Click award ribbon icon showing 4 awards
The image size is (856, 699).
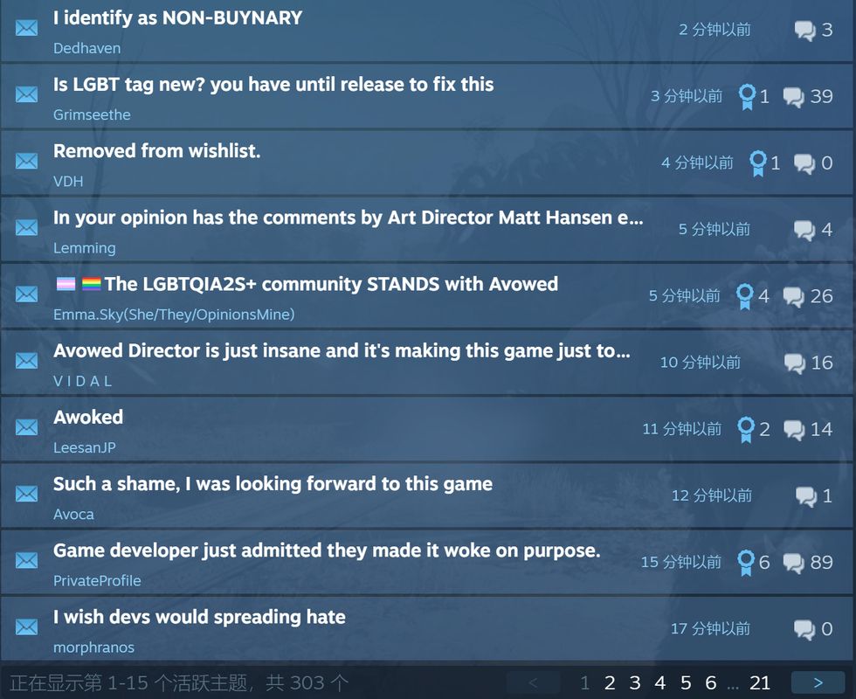point(744,296)
